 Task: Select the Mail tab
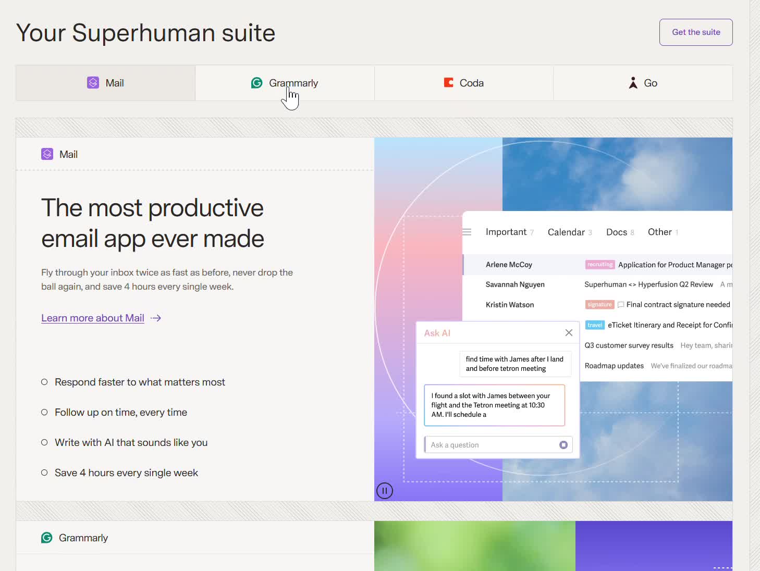(106, 83)
